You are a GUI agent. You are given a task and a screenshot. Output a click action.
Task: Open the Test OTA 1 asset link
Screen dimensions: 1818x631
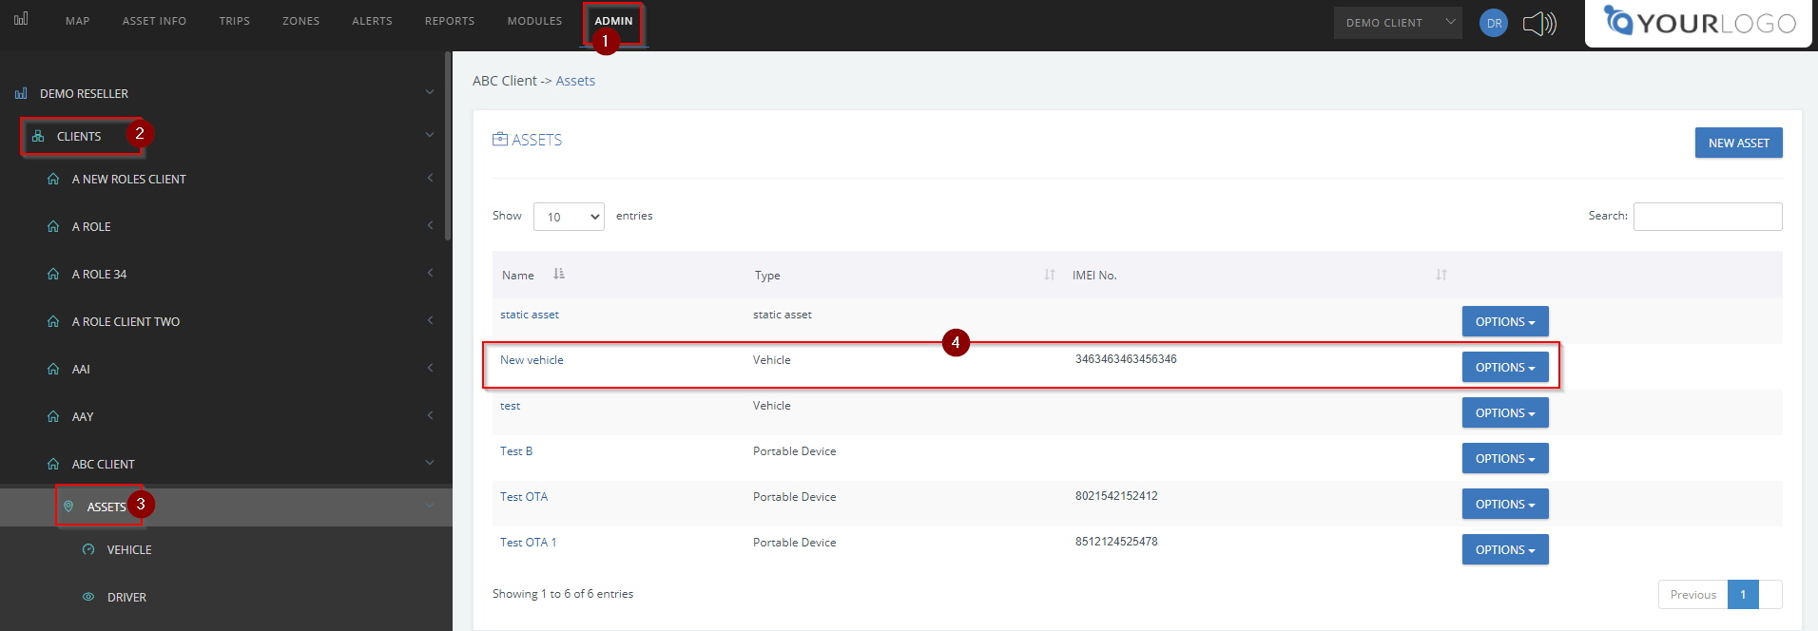pos(529,543)
